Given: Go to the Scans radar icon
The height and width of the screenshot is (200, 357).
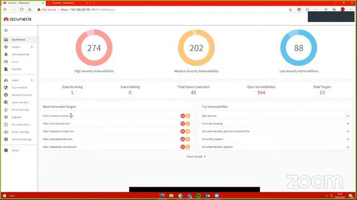Looking at the screenshot, I should coord(6,62).
